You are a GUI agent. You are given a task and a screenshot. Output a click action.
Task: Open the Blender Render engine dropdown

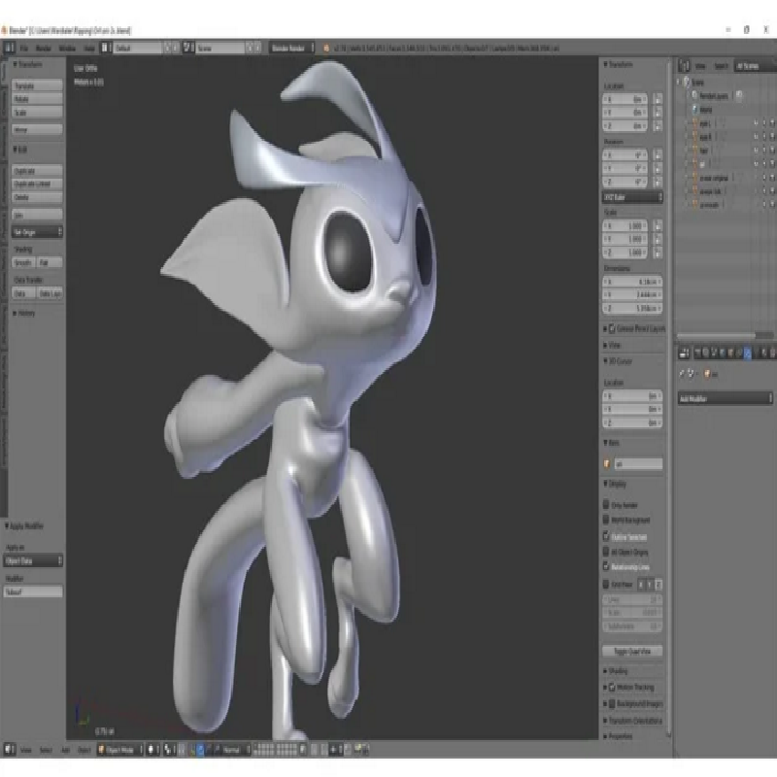coord(292,48)
